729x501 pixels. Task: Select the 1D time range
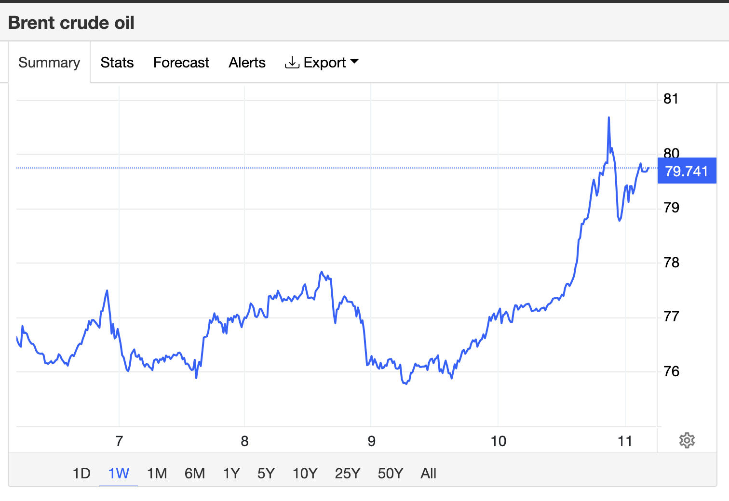tap(81, 474)
